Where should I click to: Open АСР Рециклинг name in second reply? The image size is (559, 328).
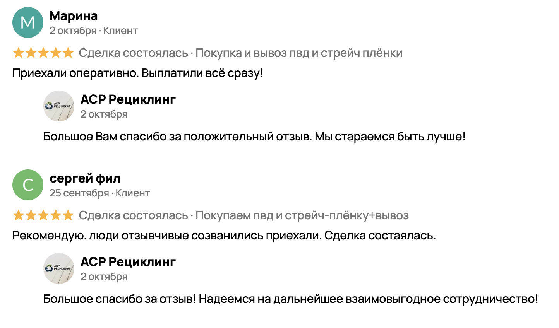click(x=128, y=262)
